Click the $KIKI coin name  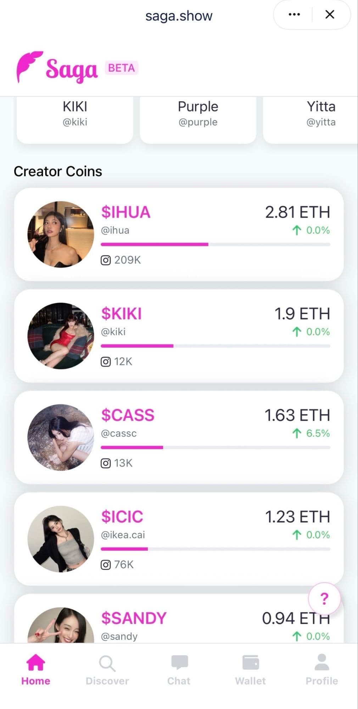pos(122,313)
